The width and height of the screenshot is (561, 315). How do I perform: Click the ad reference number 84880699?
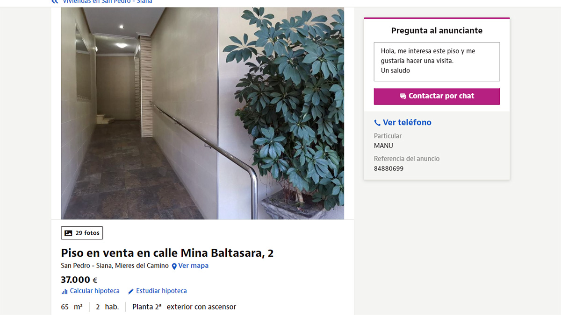click(388, 168)
